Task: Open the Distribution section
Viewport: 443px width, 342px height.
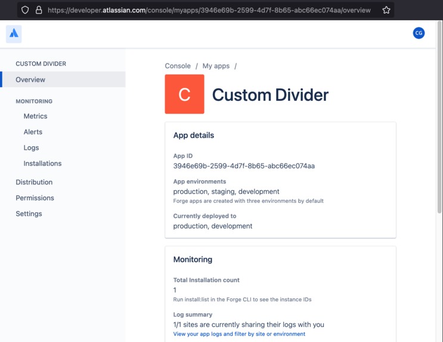Action: (34, 182)
